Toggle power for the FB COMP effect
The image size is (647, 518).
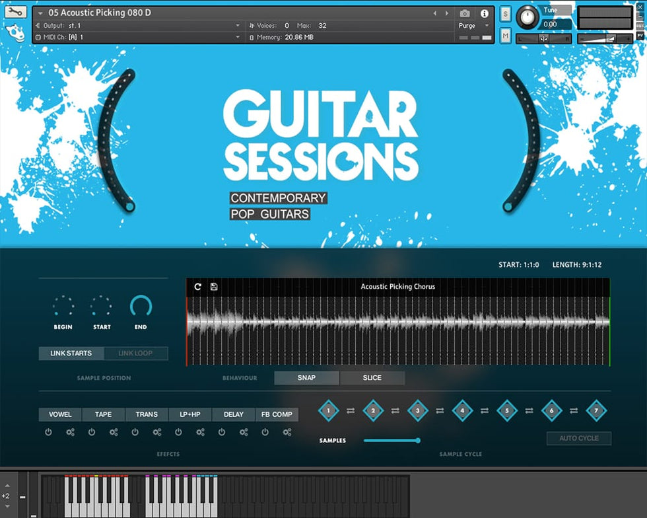pyautogui.click(x=265, y=432)
